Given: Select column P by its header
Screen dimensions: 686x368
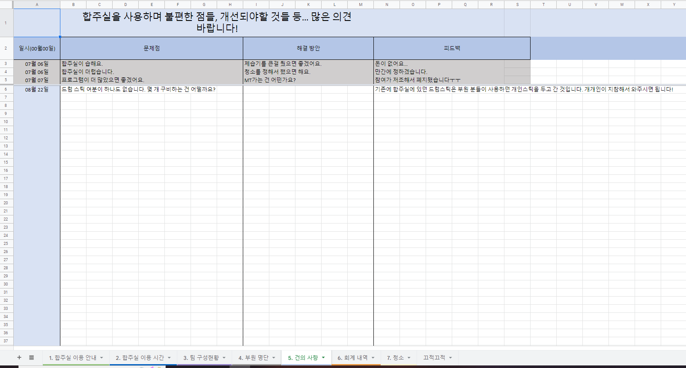Looking at the screenshot, I should 439,4.
